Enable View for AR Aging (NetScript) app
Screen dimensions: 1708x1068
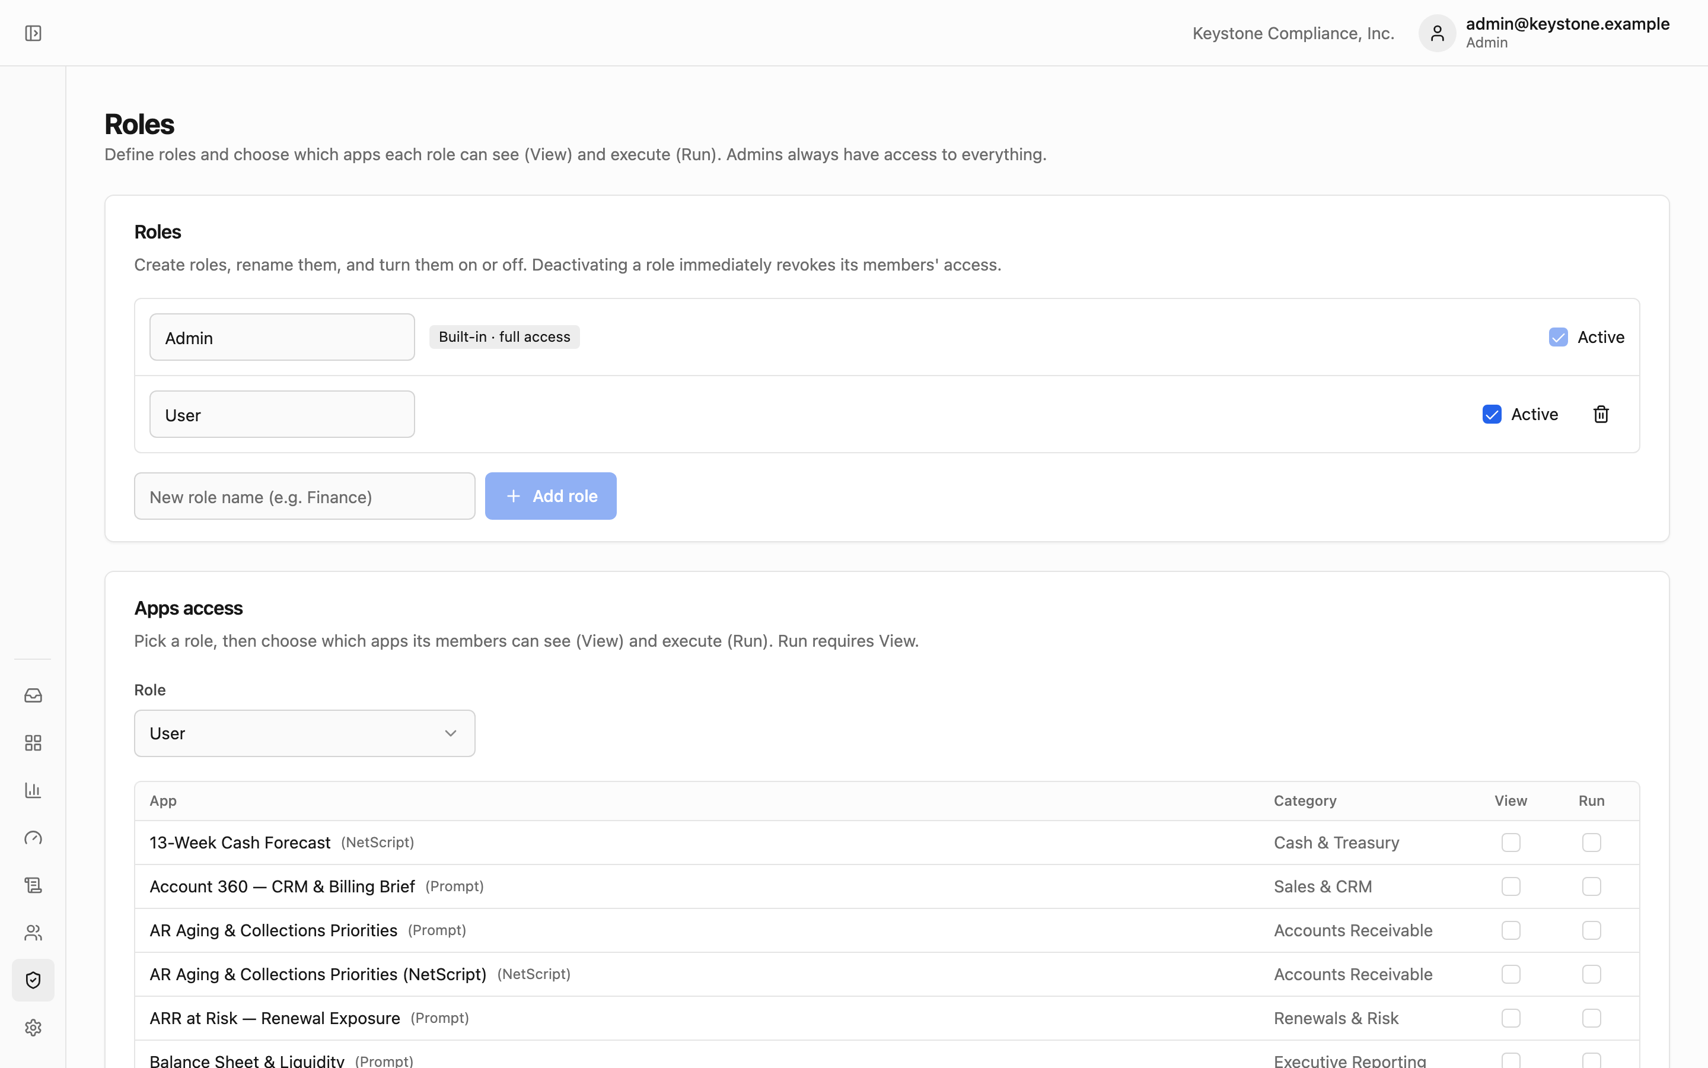(1511, 974)
